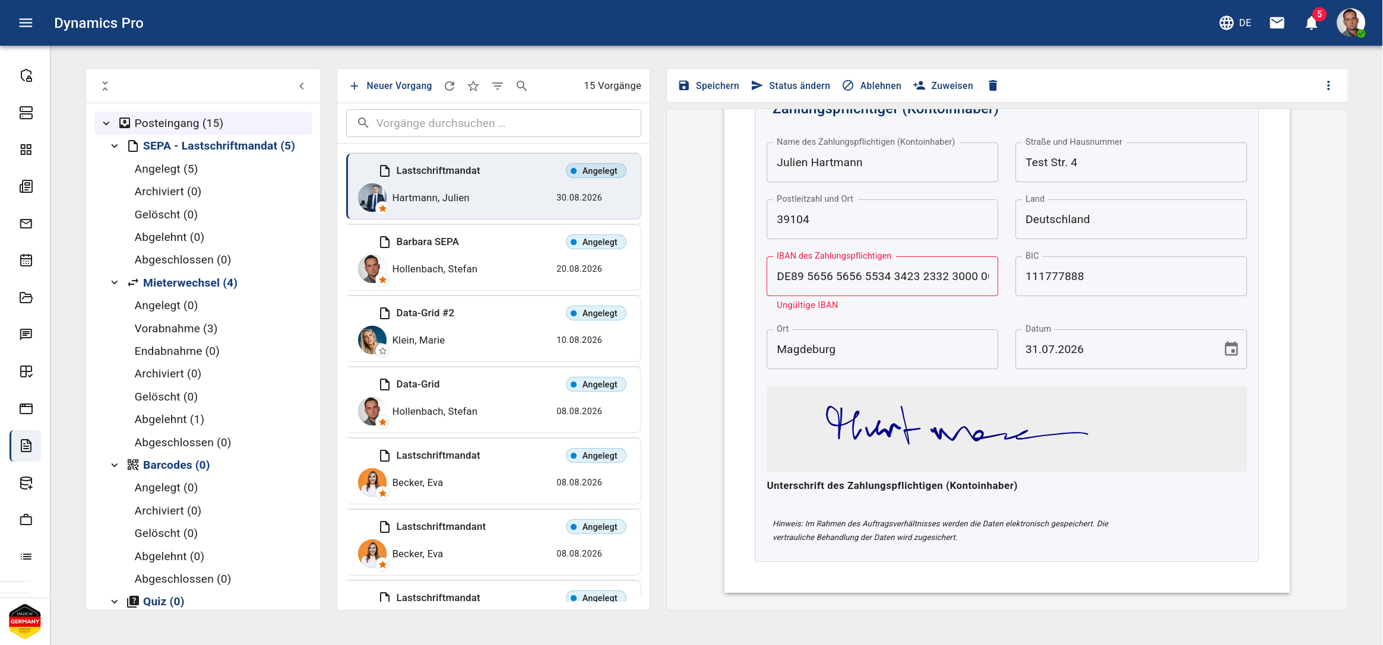
Task: Open the hamburger navigation menu
Action: (x=26, y=23)
